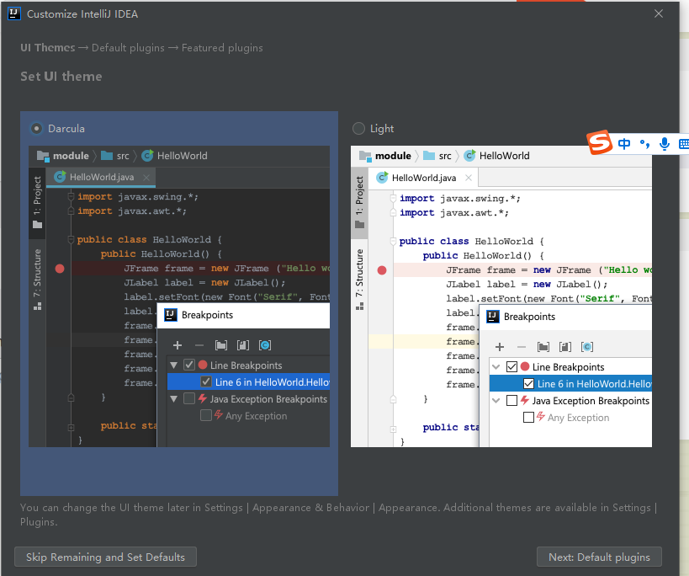This screenshot has width=689, height=576.
Task: Click the IntelliJ IDEA logo in title bar
Action: point(14,13)
